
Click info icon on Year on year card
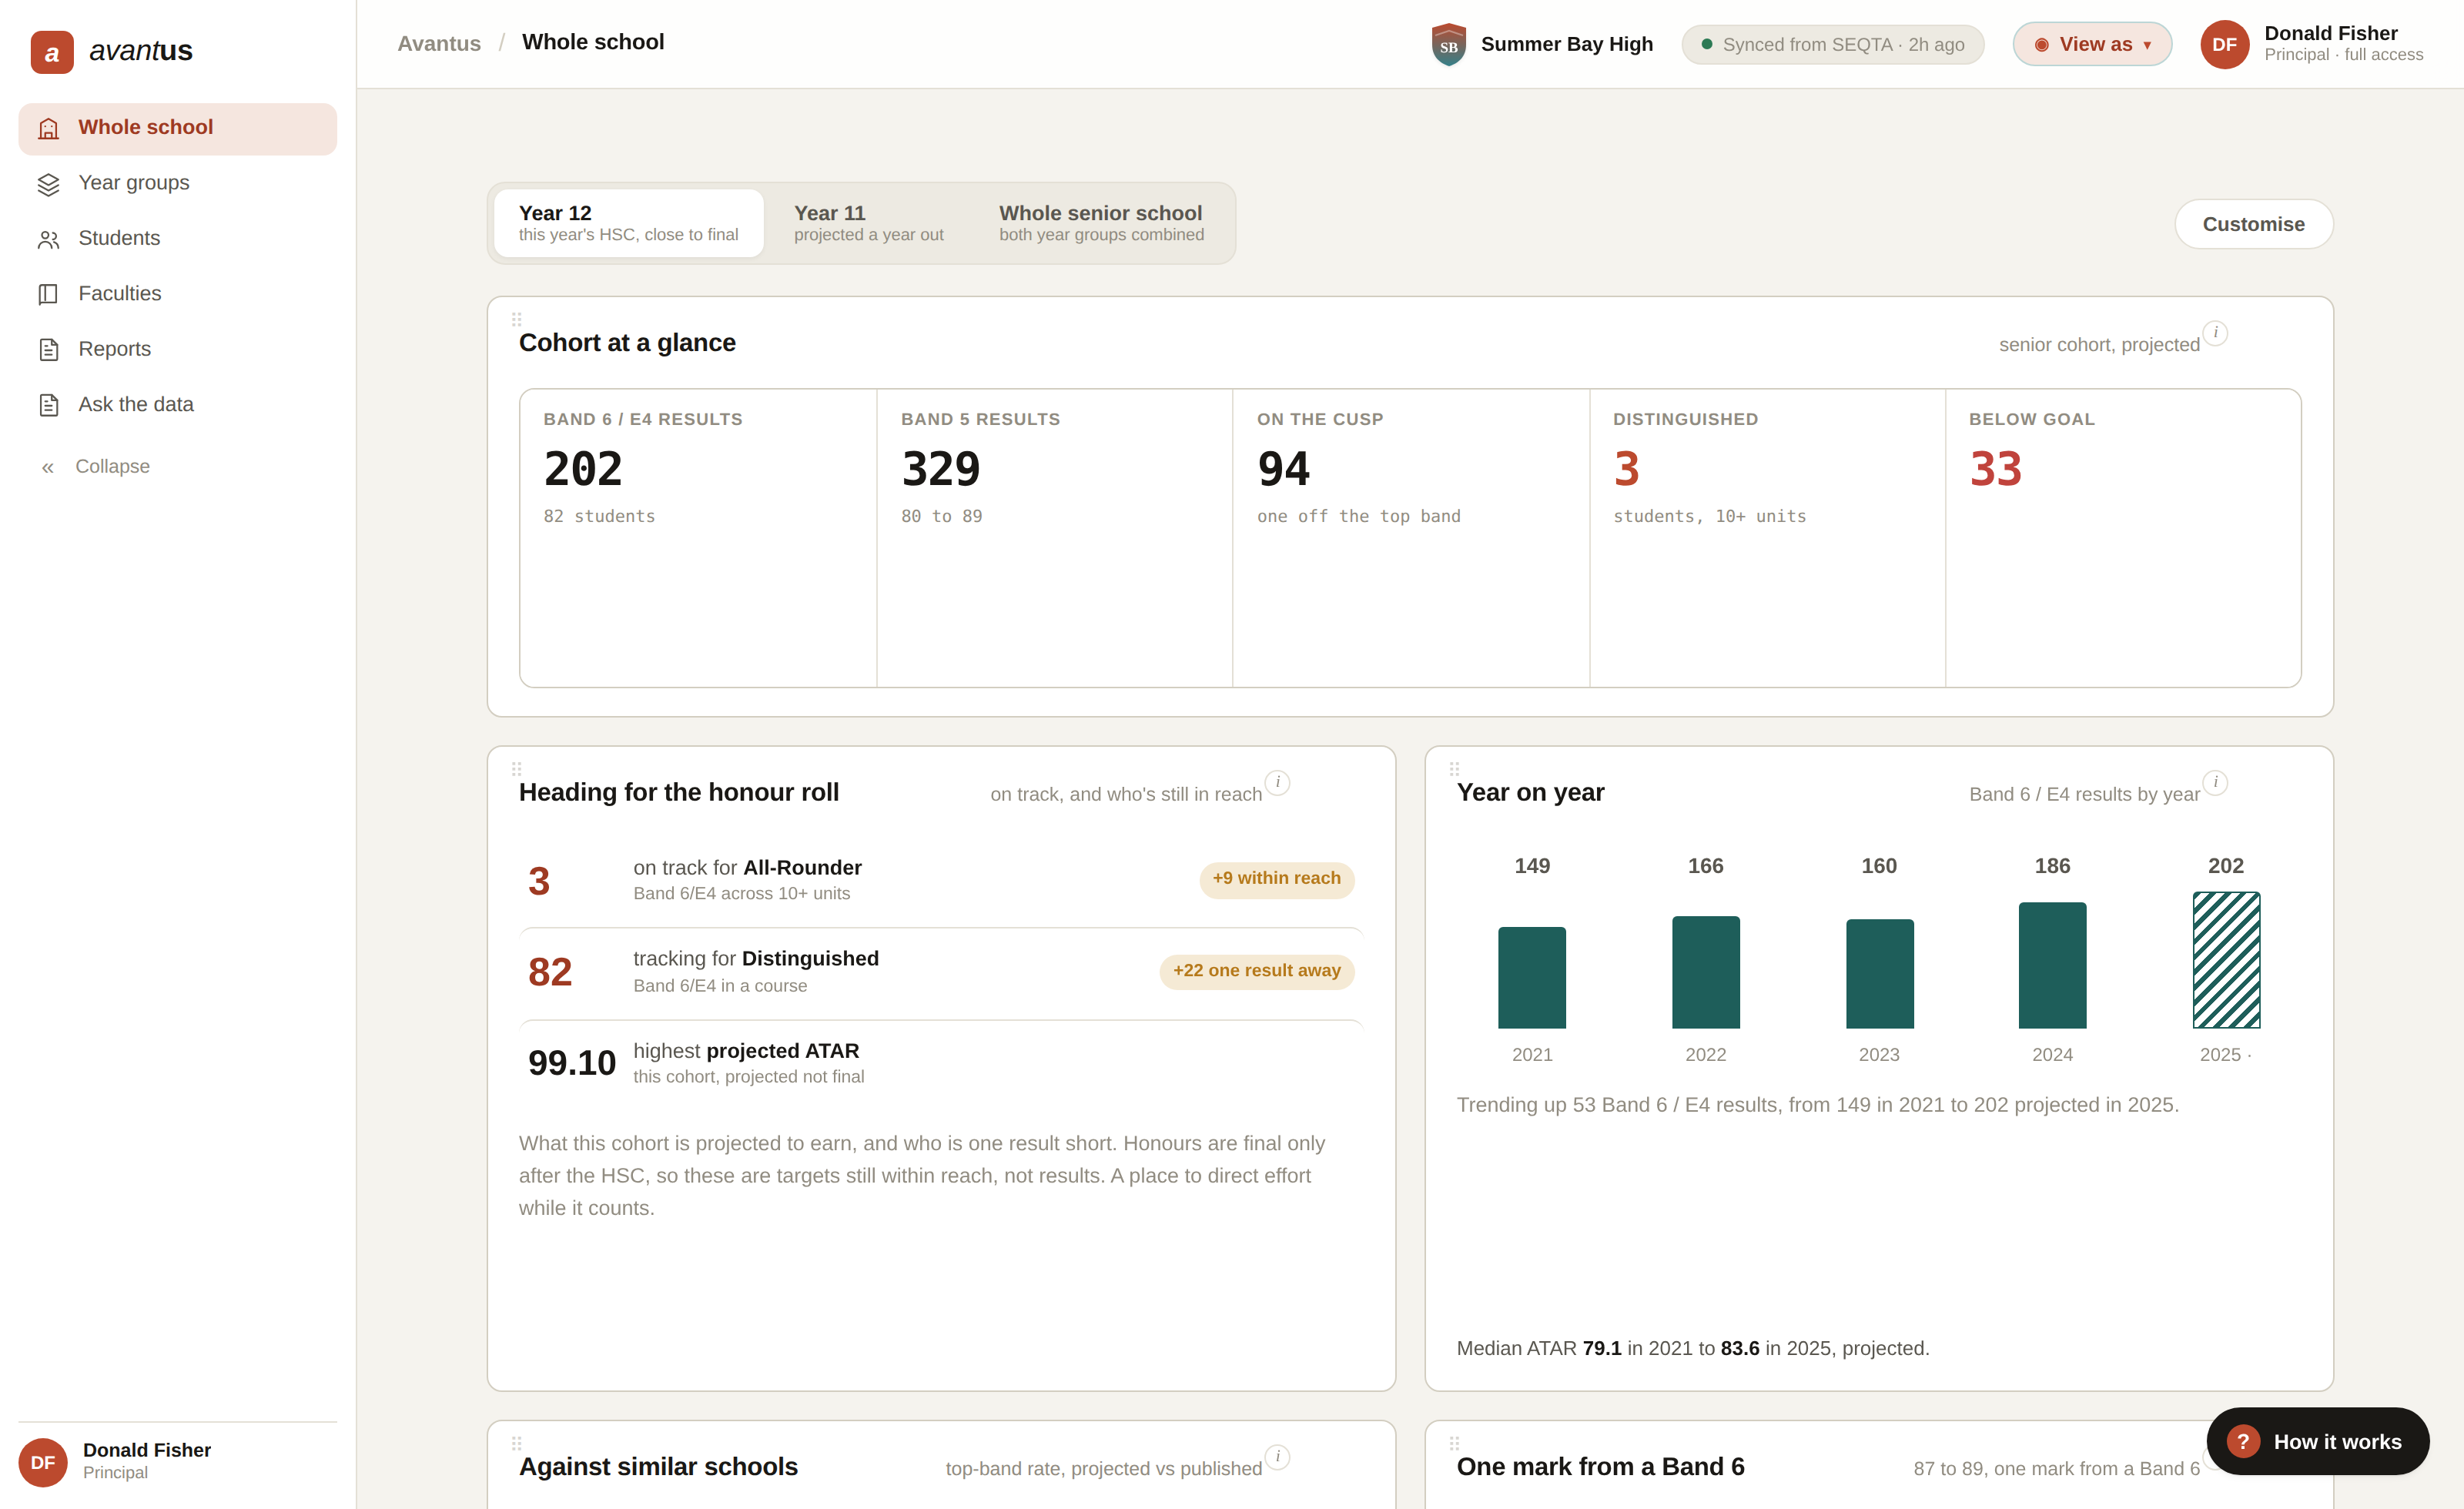tap(2215, 783)
